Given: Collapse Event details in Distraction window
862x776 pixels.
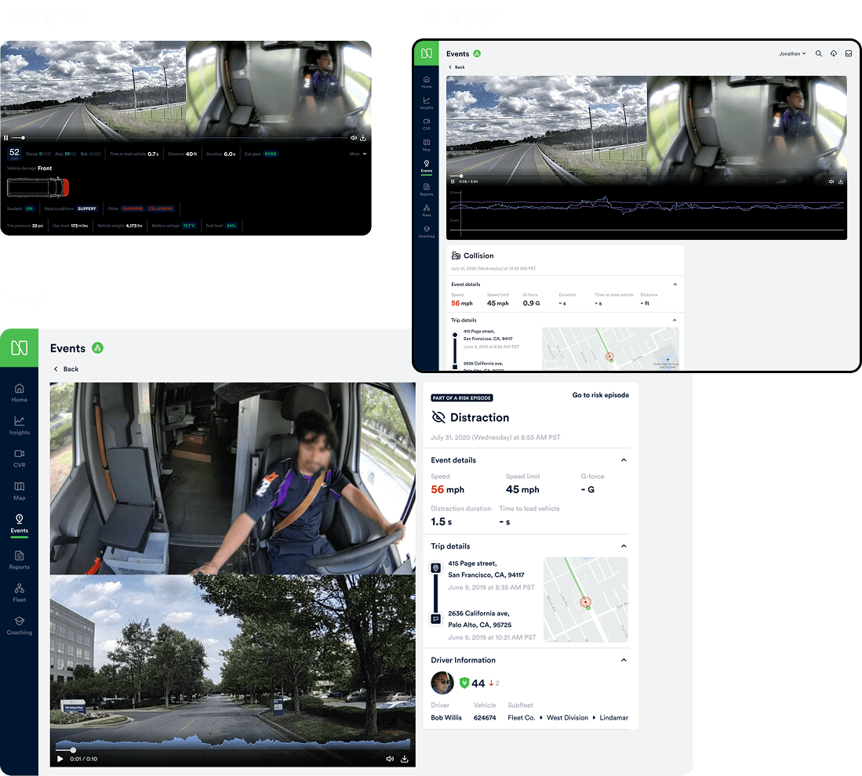Looking at the screenshot, I should pyautogui.click(x=624, y=460).
